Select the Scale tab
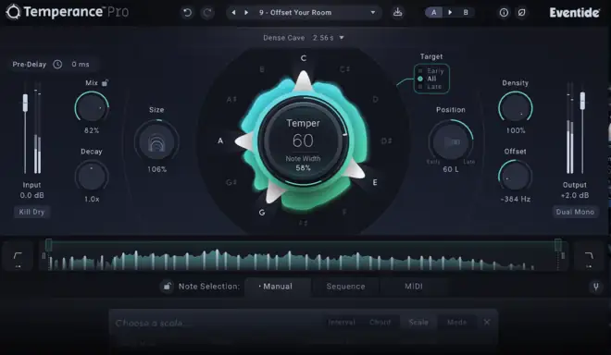Image resolution: width=611 pixels, height=355 pixels. 418,323
